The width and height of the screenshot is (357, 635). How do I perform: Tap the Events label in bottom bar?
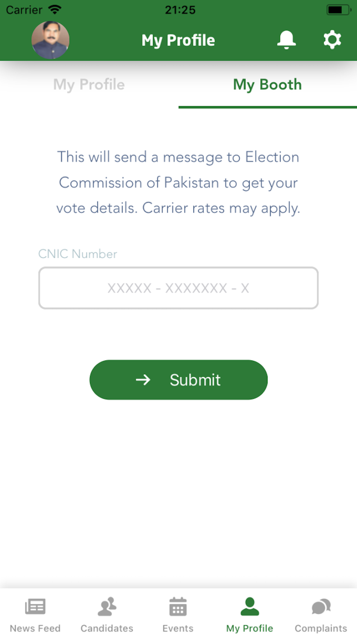[x=178, y=628]
